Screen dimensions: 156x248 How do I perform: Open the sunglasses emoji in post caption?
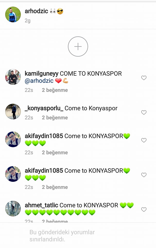(x=60, y=11)
